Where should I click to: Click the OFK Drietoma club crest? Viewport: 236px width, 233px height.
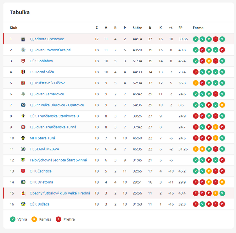pyautogui.click(x=23, y=182)
